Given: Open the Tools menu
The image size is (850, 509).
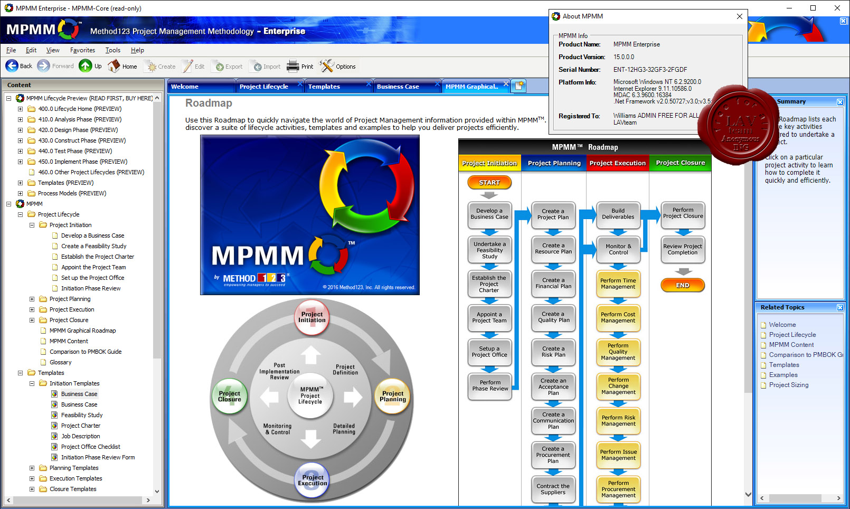Looking at the screenshot, I should 112,50.
